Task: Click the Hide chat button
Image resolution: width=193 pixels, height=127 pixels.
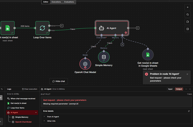Action: click(58, 81)
